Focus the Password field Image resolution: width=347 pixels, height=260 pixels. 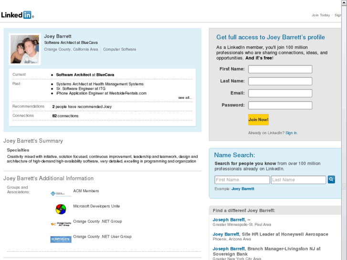tap(280, 105)
